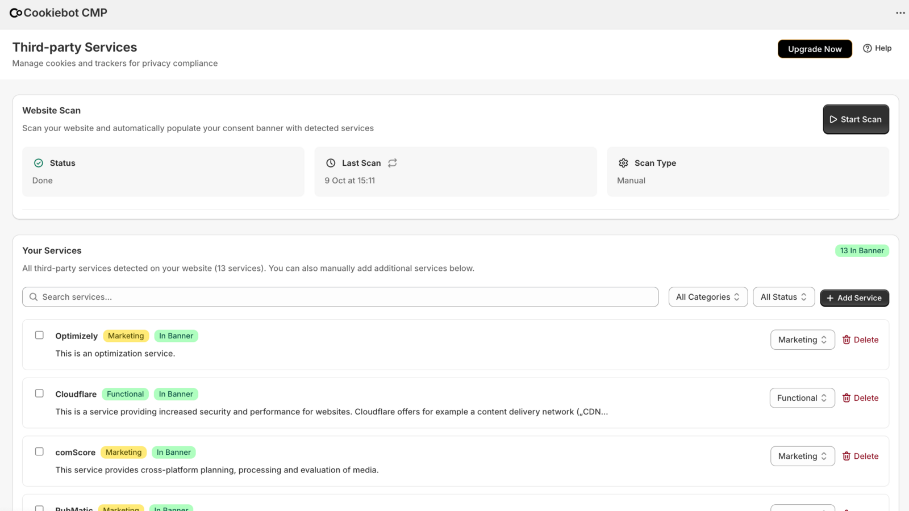Click the search magnifier icon in services search

(x=34, y=296)
